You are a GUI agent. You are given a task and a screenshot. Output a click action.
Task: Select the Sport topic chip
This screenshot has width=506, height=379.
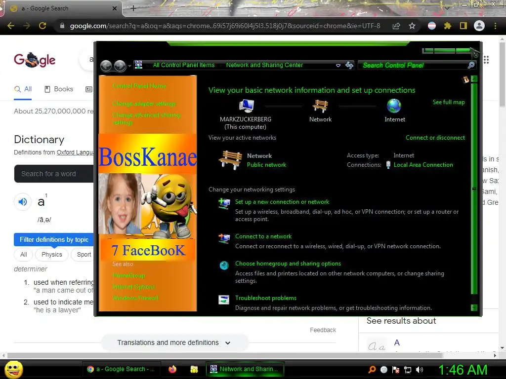[x=84, y=254]
